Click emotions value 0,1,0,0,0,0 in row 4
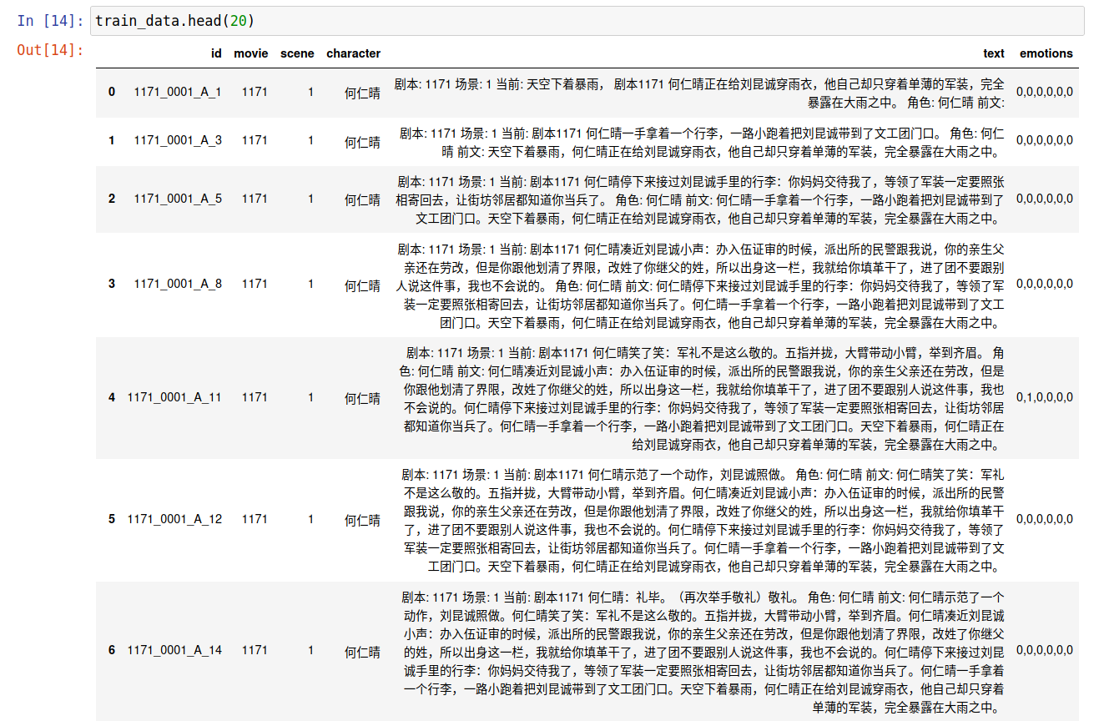The height and width of the screenshot is (721, 1104). point(1045,398)
